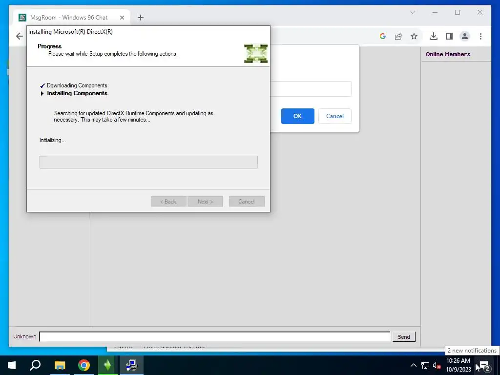Image resolution: width=500 pixels, height=375 pixels.
Task: Toggle the Chrome side panel icon
Action: pos(449,36)
